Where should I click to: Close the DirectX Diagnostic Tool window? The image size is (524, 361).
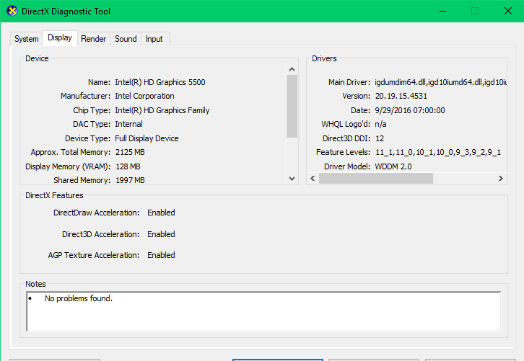(x=508, y=11)
